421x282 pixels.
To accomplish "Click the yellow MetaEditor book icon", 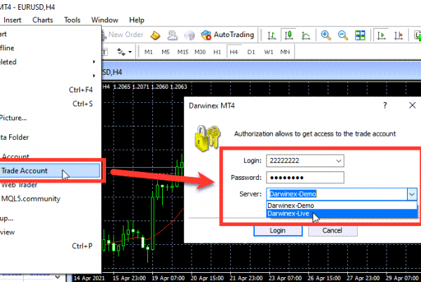I will [x=155, y=35].
